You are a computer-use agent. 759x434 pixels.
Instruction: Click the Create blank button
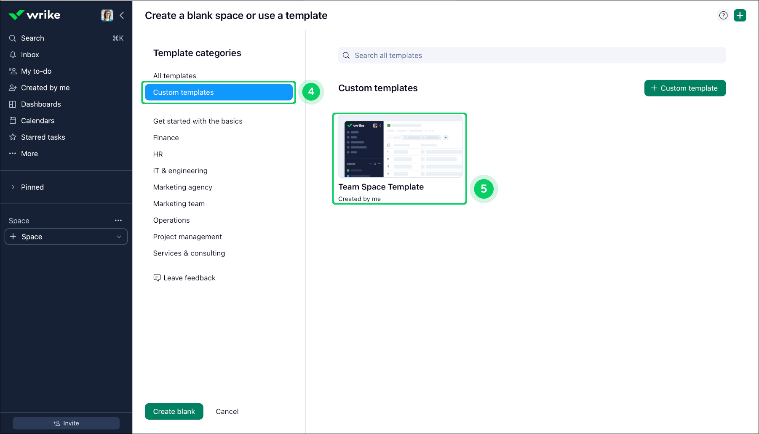click(x=174, y=411)
